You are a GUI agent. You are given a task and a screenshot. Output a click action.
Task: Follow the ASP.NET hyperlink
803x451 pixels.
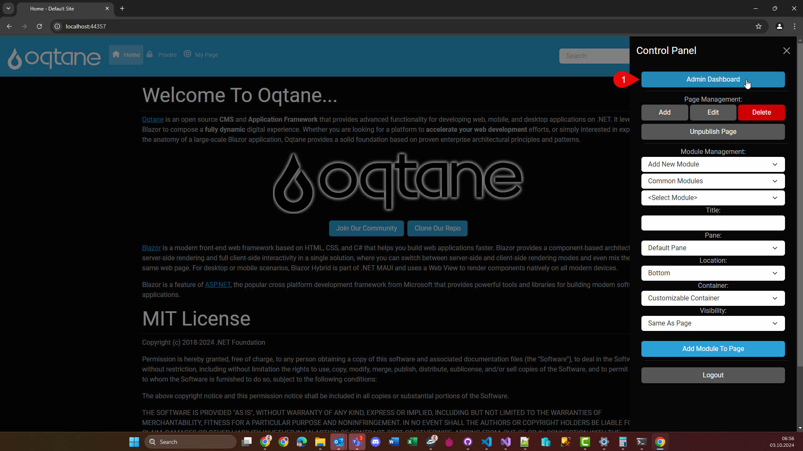coord(217,285)
